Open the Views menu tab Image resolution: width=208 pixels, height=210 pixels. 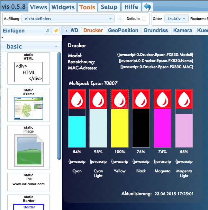pyautogui.click(x=39, y=7)
